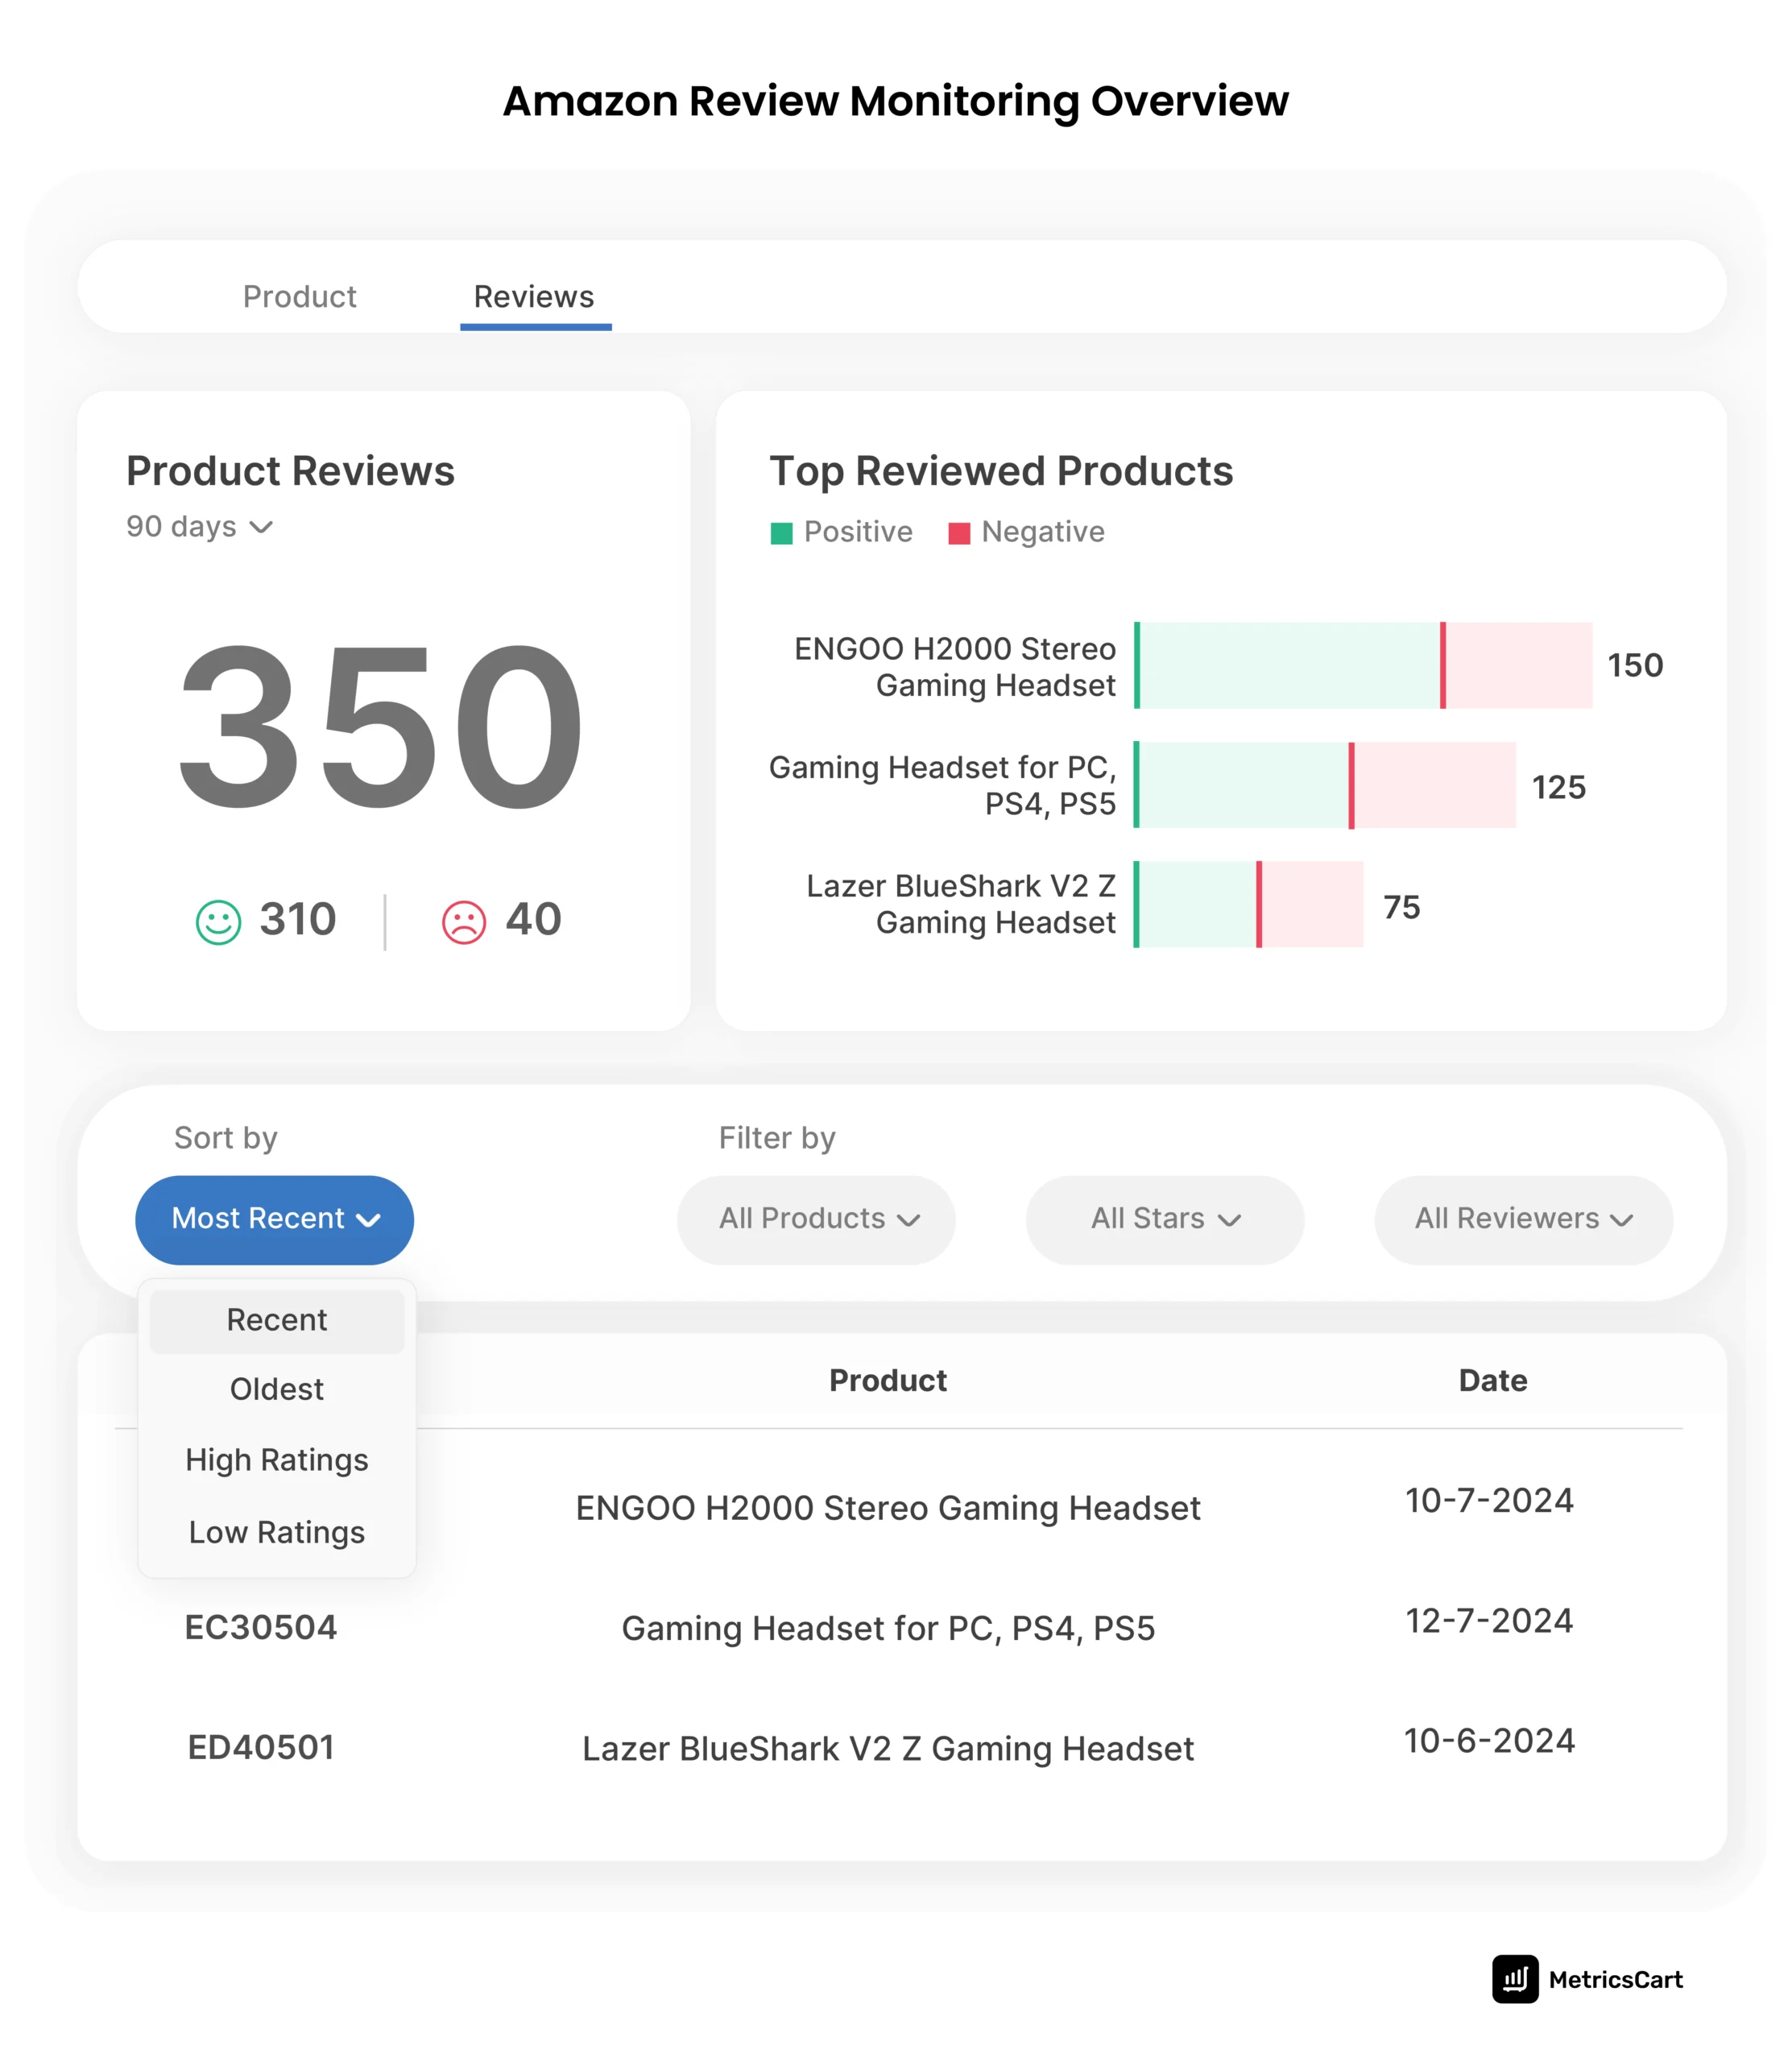
Task: Click the ENGOO H2000 Stereo chart label
Action: [955, 668]
